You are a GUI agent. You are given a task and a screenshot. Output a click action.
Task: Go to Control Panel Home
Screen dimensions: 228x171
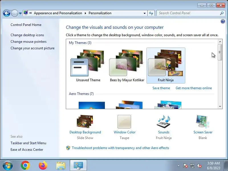pyautogui.click(x=26, y=25)
